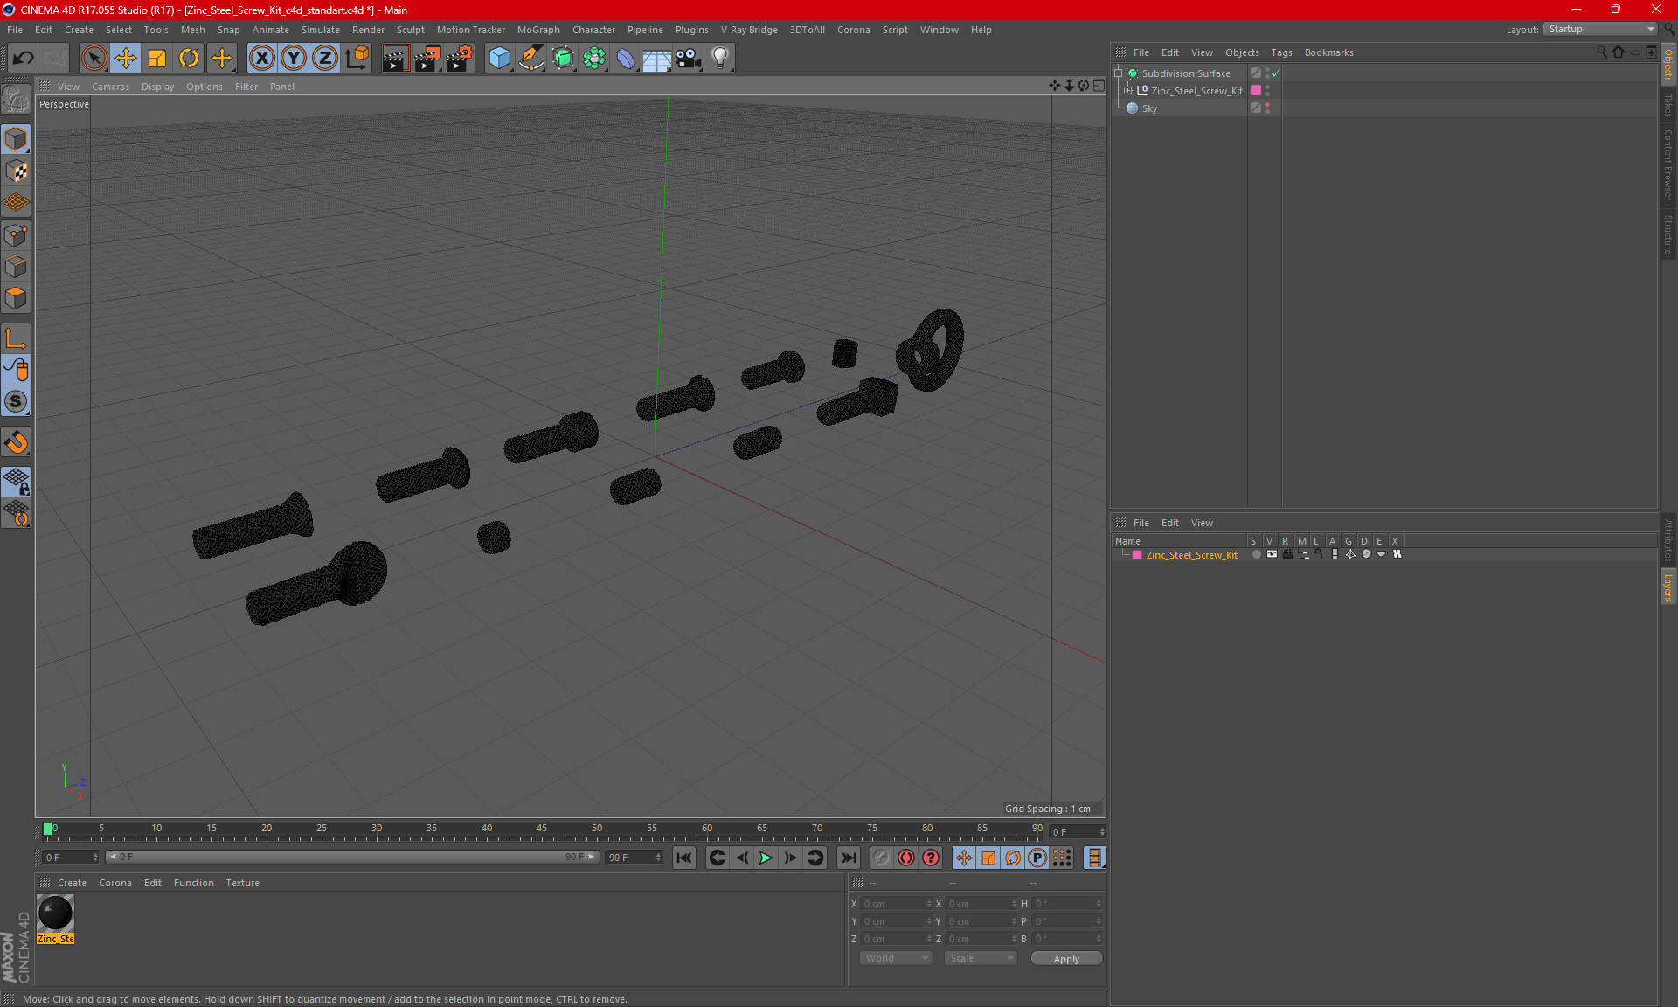The width and height of the screenshot is (1678, 1007).
Task: Open the Array/MoGraph green icon
Action: (594, 59)
